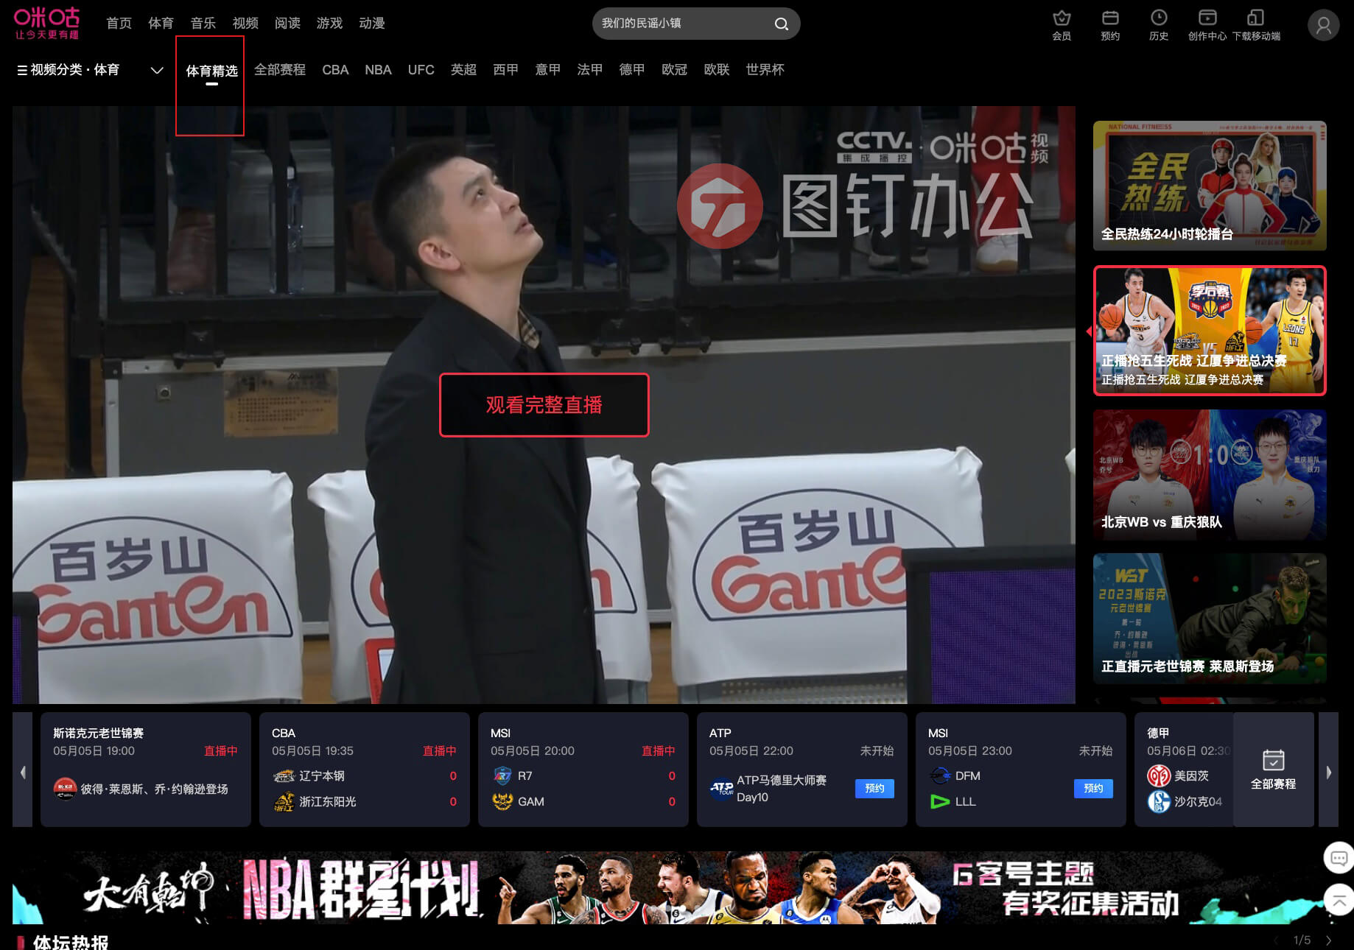
Task: Open the 北京WB vs 重庆狼队 thumbnail
Action: pyautogui.click(x=1210, y=475)
